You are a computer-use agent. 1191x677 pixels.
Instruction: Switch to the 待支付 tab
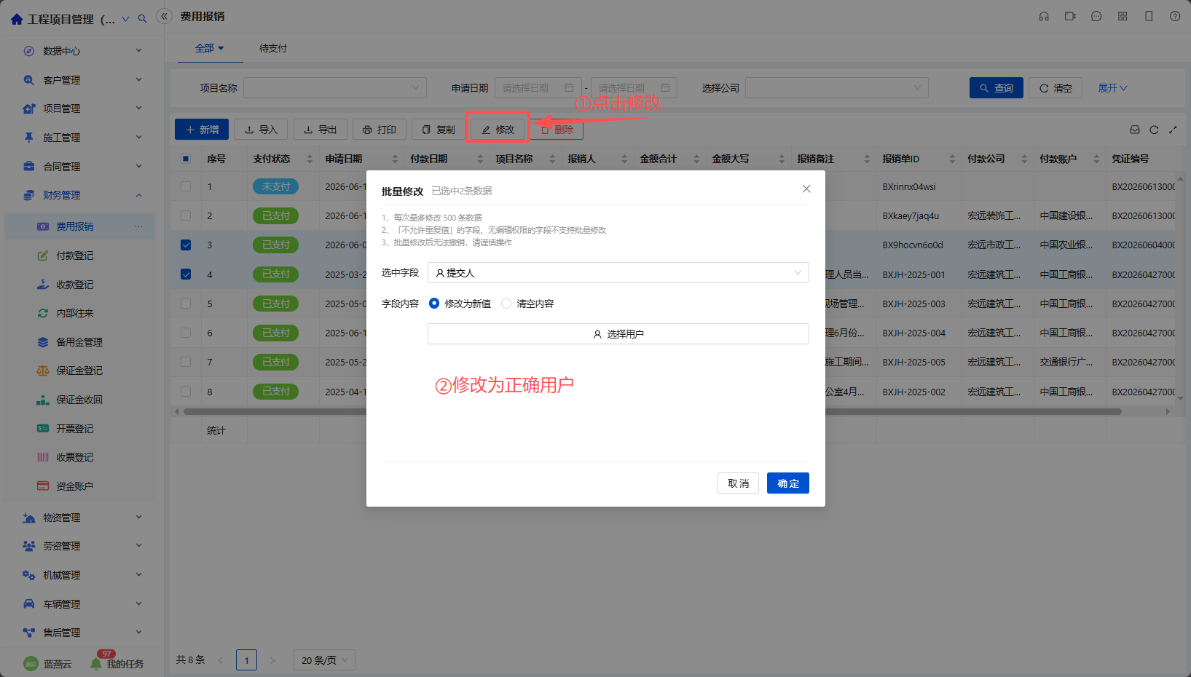click(x=273, y=48)
